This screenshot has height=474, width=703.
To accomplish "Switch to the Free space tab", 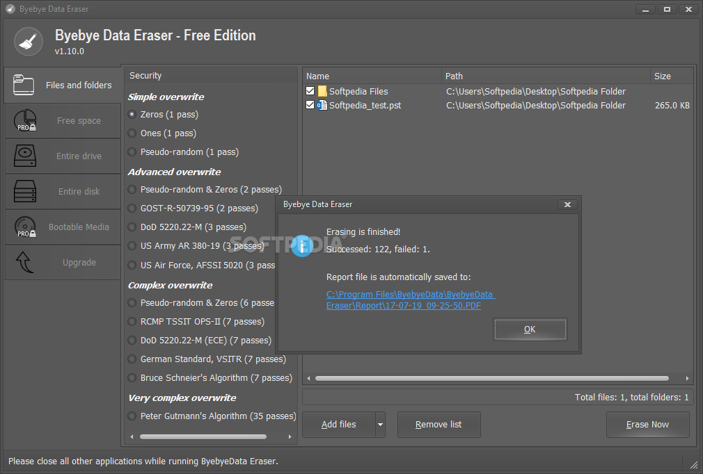I will [63, 120].
